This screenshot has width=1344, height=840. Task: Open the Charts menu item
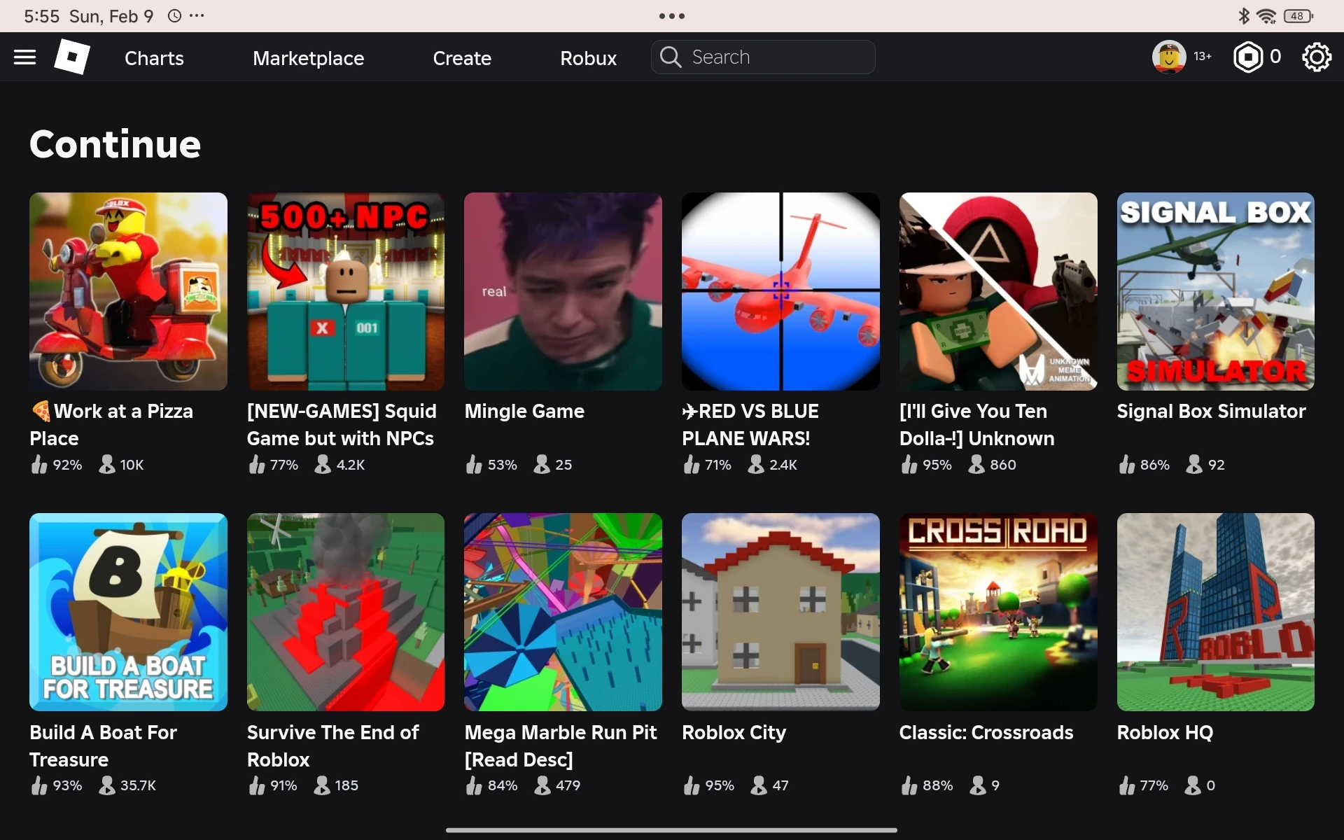(x=153, y=58)
